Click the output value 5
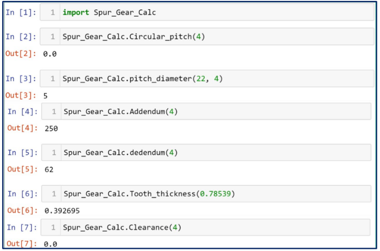This screenshot has height=251, width=380. (45, 96)
